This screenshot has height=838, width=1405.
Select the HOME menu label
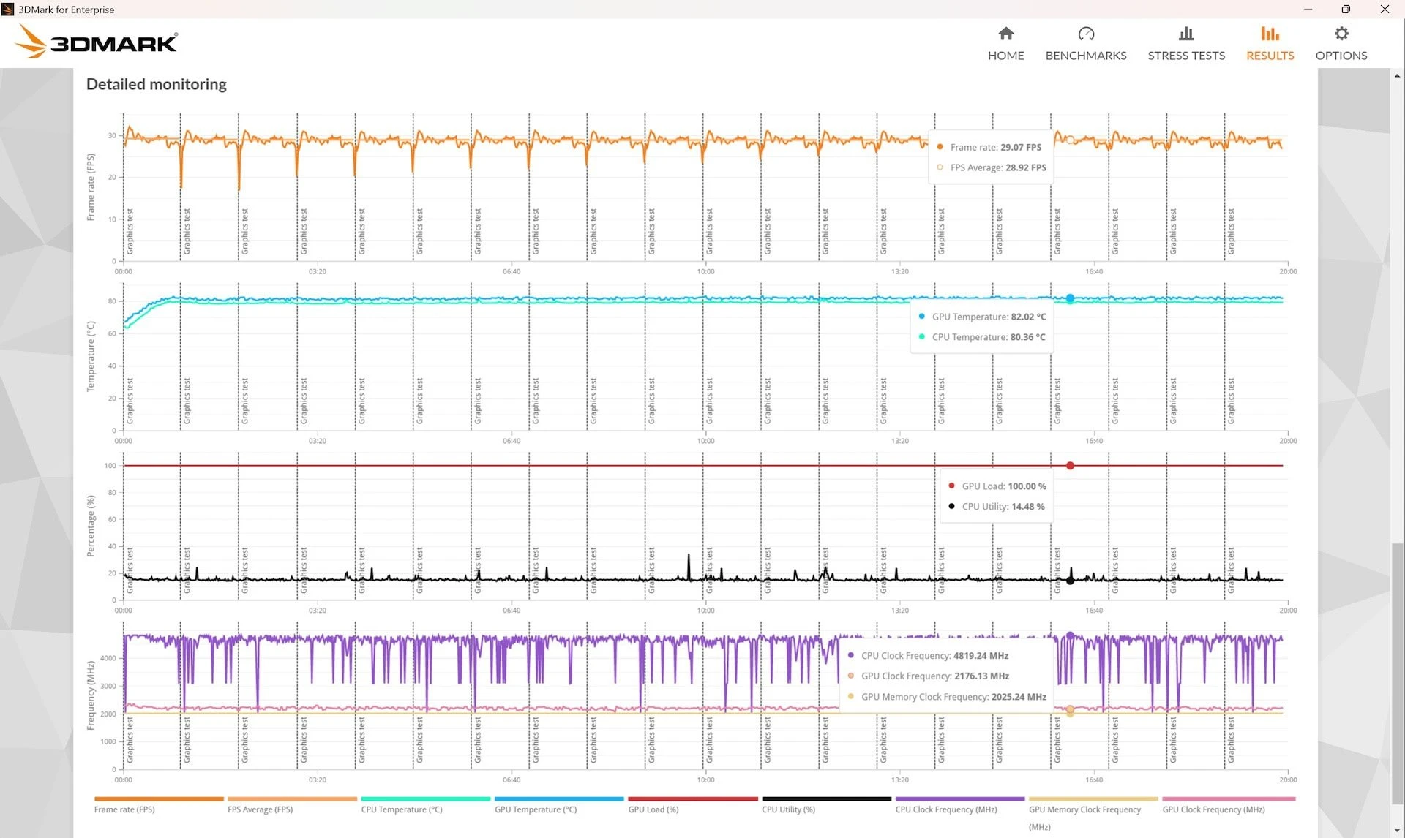[1006, 56]
